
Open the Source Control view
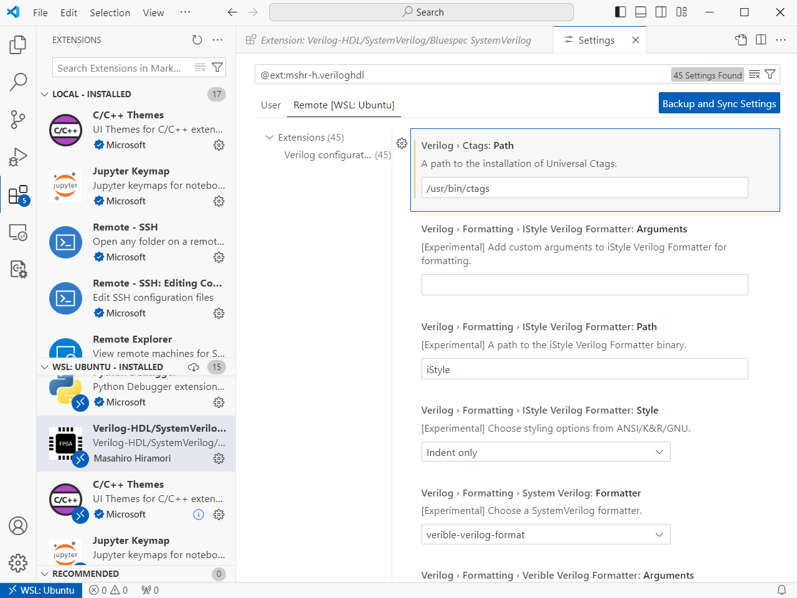pos(18,119)
